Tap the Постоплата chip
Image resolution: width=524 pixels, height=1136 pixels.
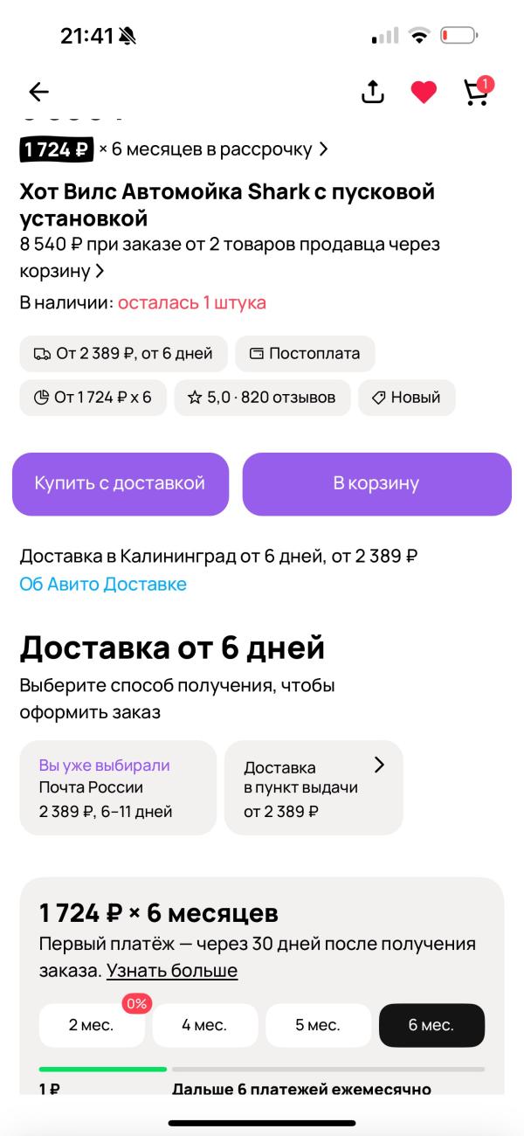305,354
